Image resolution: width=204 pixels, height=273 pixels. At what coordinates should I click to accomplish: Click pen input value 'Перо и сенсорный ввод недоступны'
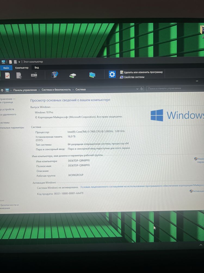[99, 149]
